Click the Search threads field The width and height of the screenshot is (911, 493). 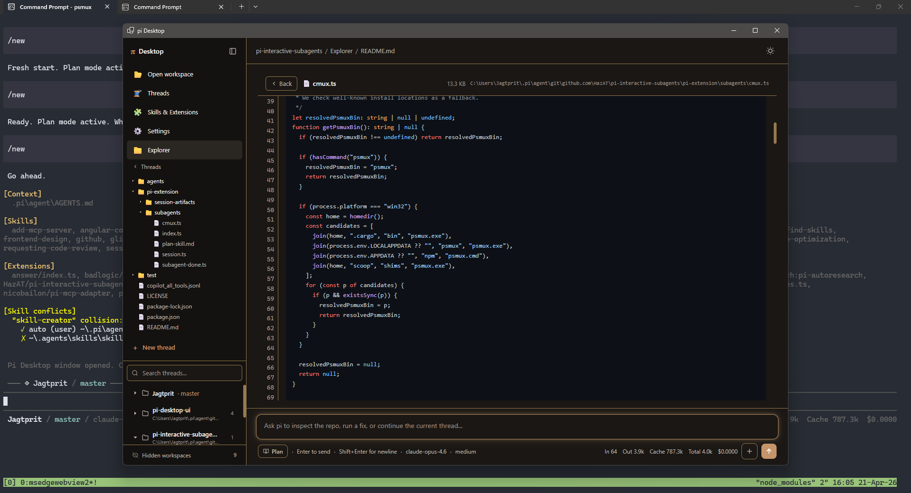[184, 373]
